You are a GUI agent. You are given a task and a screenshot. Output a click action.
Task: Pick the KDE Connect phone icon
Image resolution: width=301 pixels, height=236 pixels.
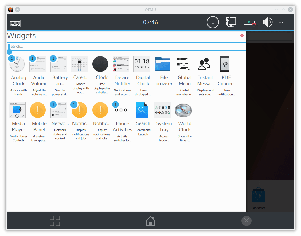225,64
